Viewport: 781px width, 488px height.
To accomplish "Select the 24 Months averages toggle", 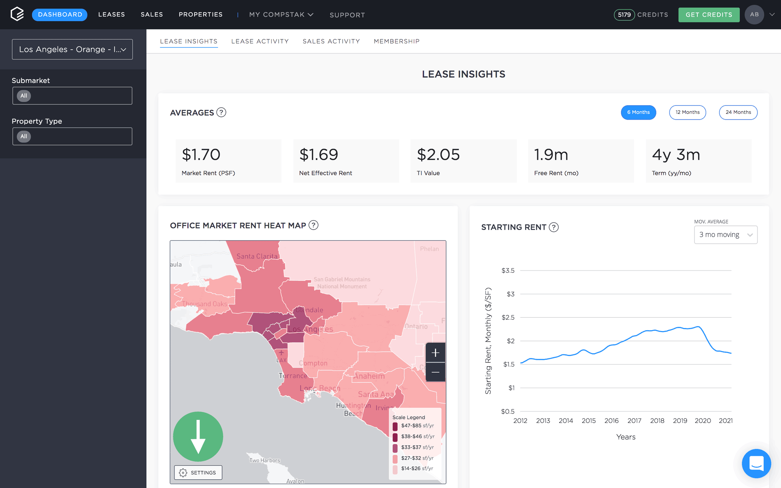I will click(738, 112).
